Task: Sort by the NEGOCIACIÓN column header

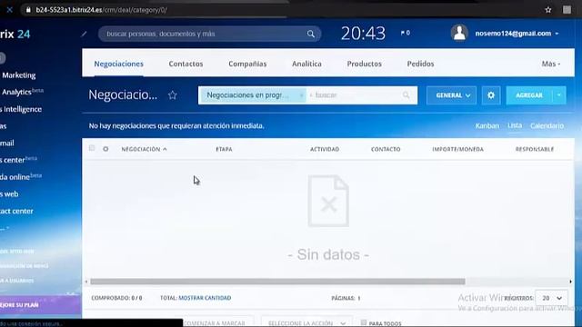Action: coord(144,149)
